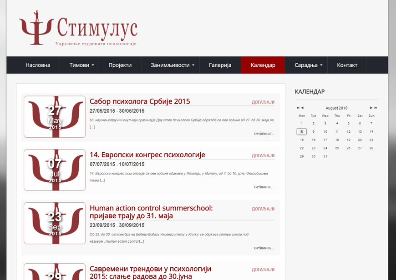Go to next month in calendar
Screen dimensions: 396x280
tap(371, 108)
